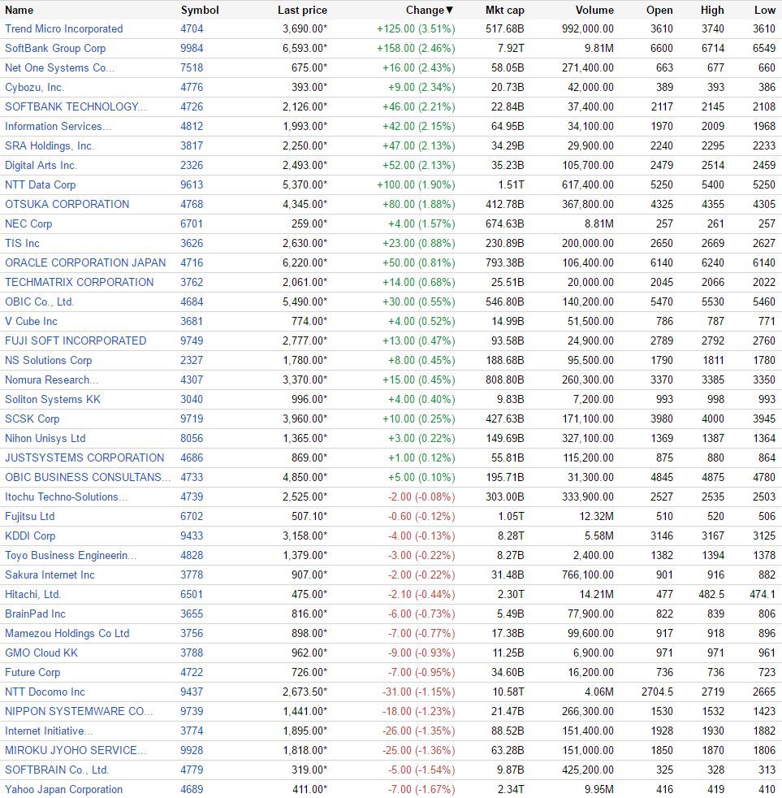This screenshot has width=782, height=798.
Task: Open FUJI SOFT INCORPORATED link
Action: 76,340
